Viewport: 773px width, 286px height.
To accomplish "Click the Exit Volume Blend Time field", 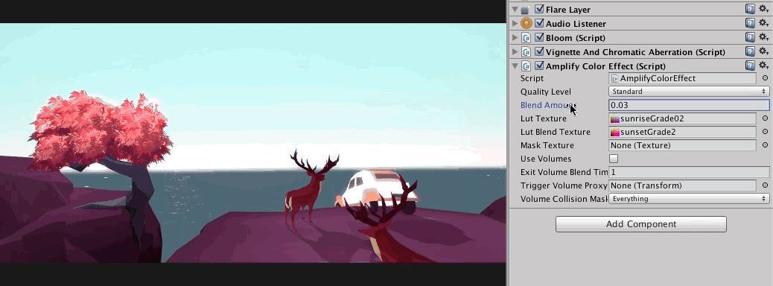I will [x=689, y=172].
